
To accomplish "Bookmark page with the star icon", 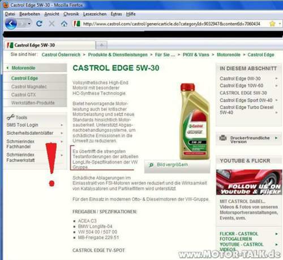I will click(x=272, y=24).
